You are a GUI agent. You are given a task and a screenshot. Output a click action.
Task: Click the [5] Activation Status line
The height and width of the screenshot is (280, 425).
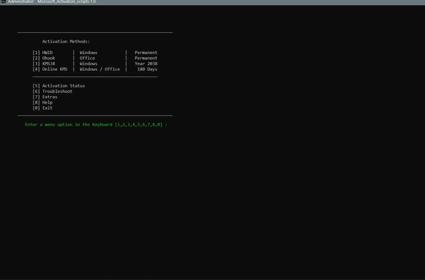(59, 86)
